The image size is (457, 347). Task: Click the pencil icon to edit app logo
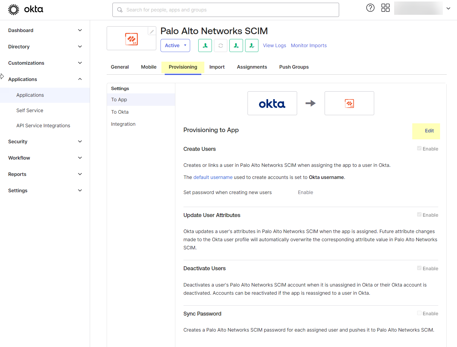[152, 31]
